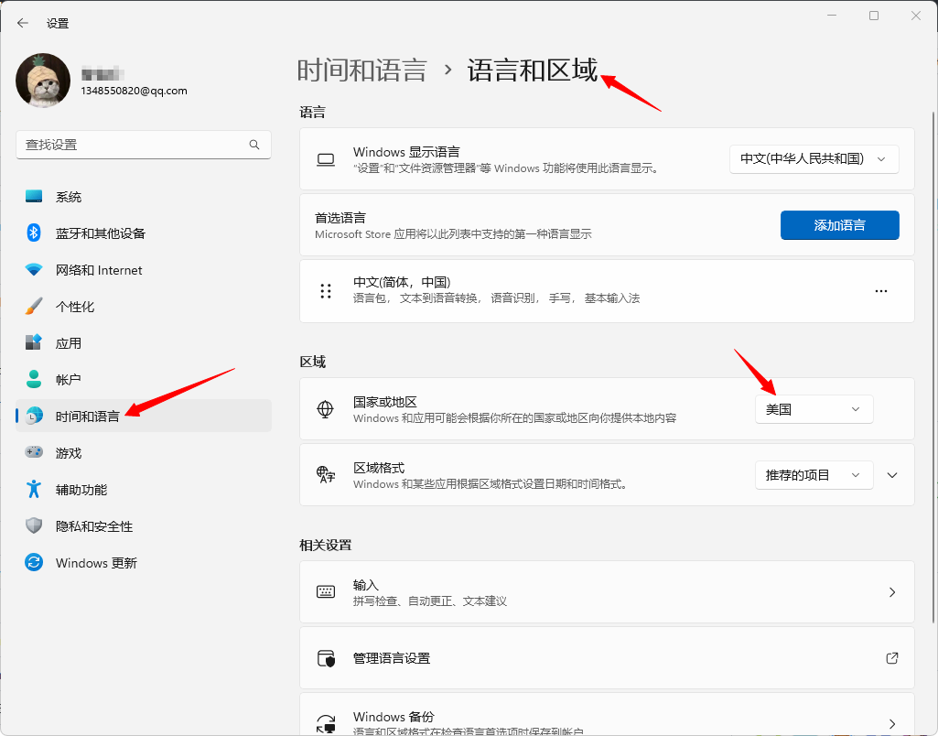Image resolution: width=938 pixels, height=736 pixels.
Task: Open 游戏 settings
Action: click(x=70, y=452)
